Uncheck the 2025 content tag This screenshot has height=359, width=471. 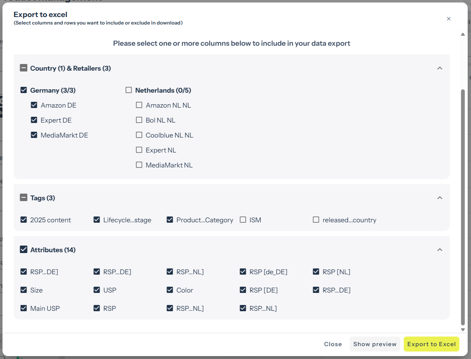[x=24, y=220]
